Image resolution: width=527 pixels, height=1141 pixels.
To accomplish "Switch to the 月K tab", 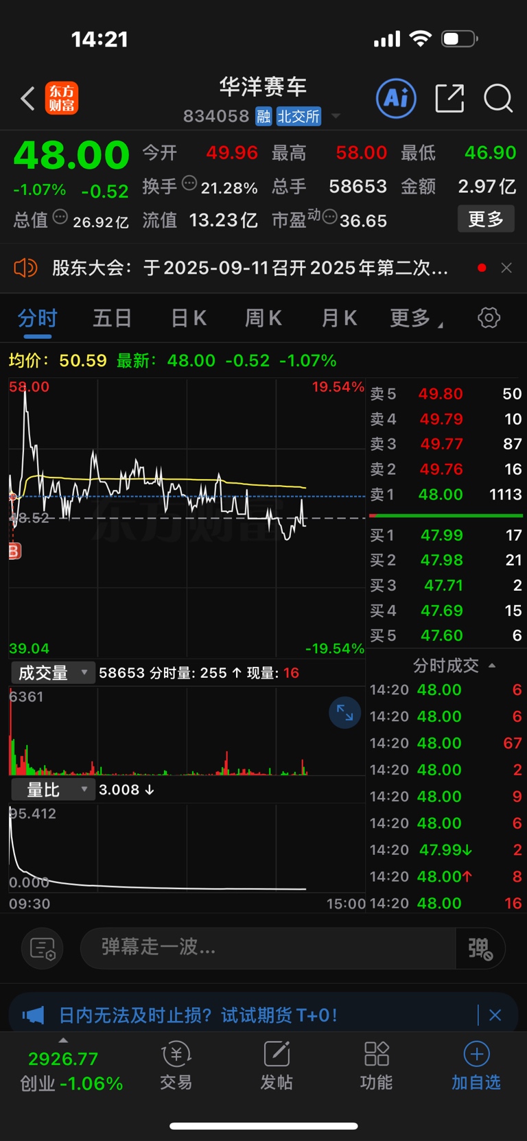I will [x=339, y=318].
